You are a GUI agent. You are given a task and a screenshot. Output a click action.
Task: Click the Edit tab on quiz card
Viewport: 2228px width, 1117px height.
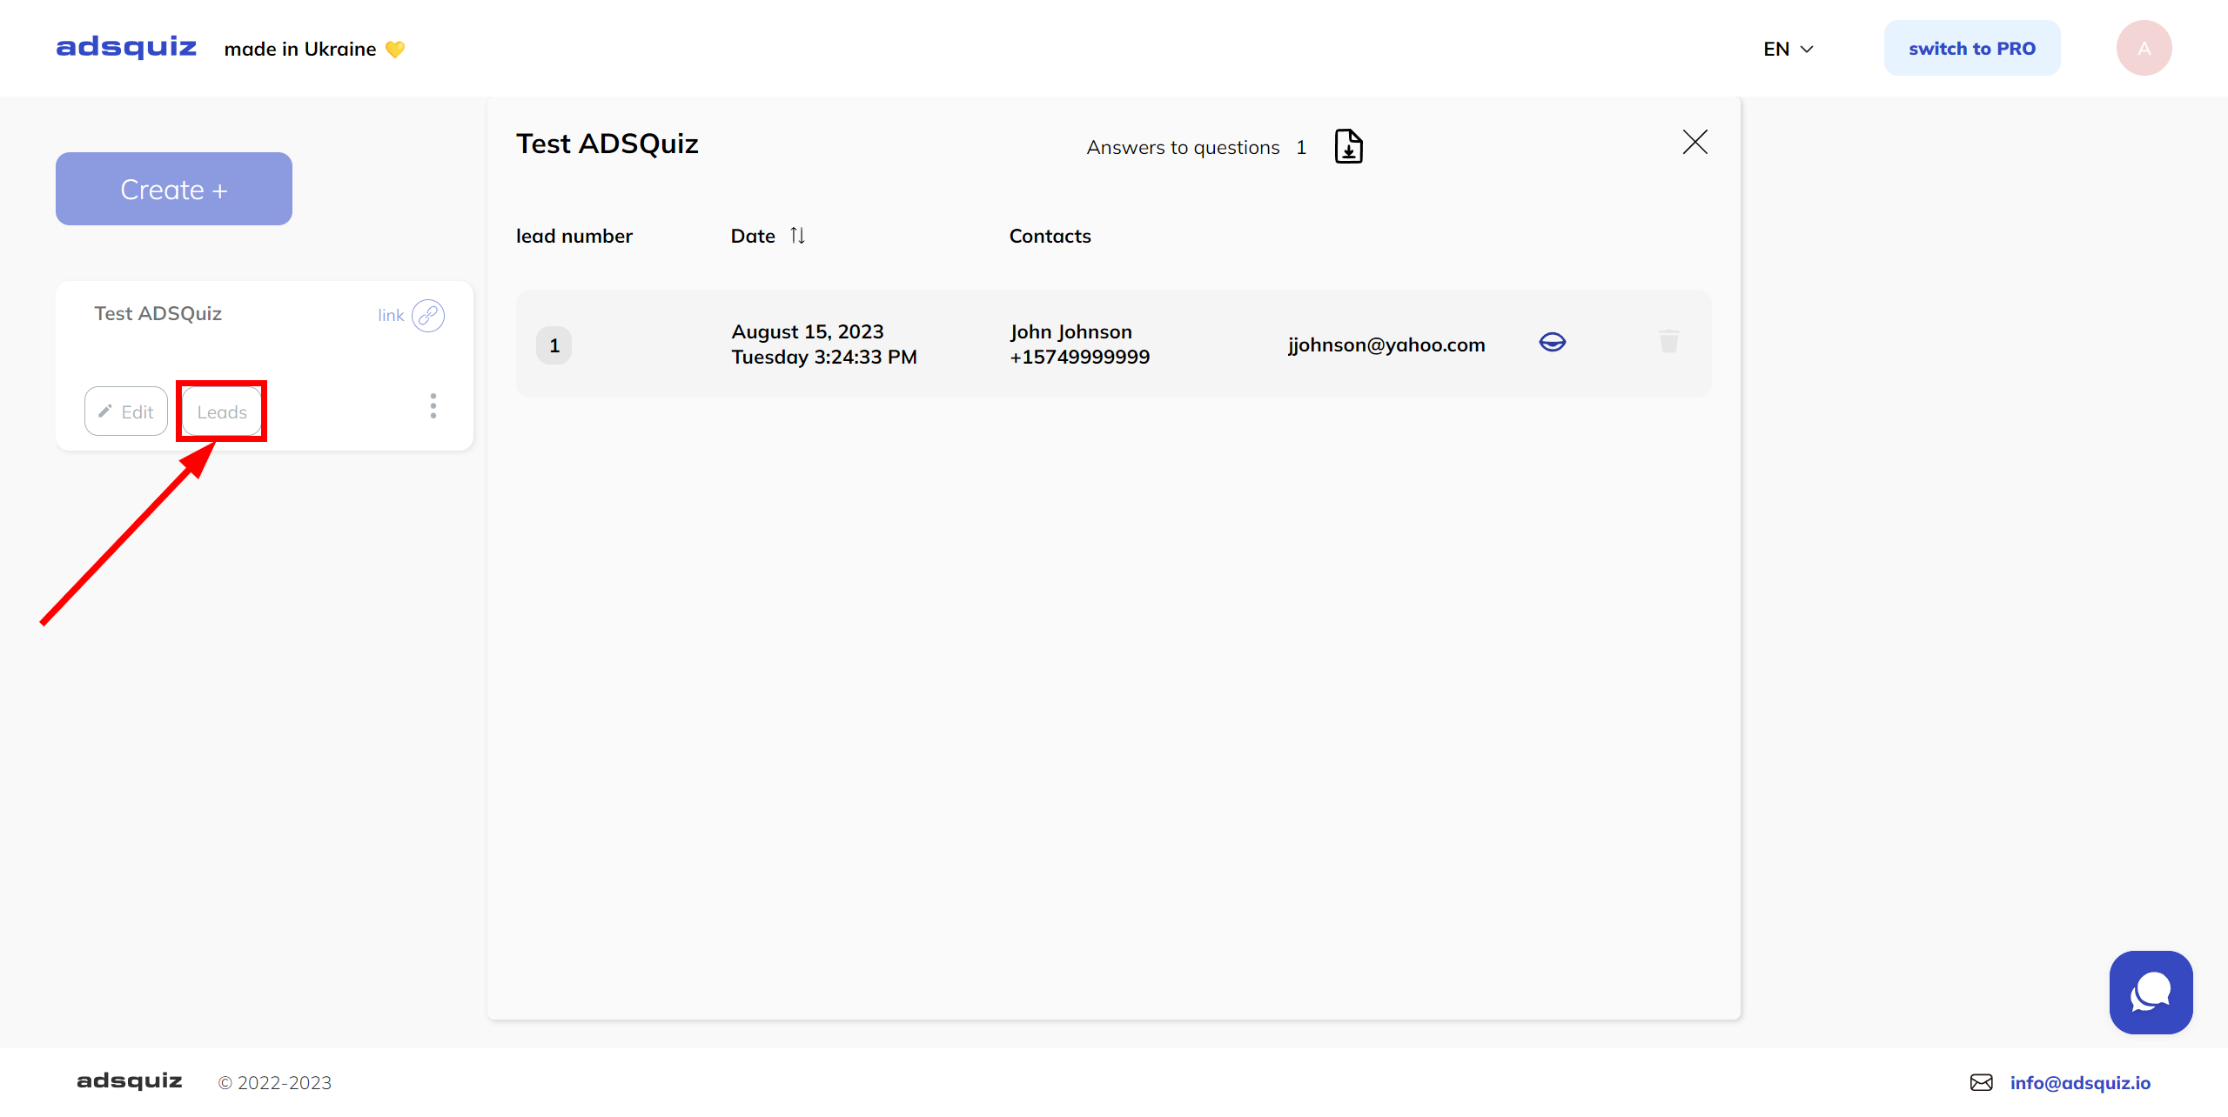coord(127,411)
